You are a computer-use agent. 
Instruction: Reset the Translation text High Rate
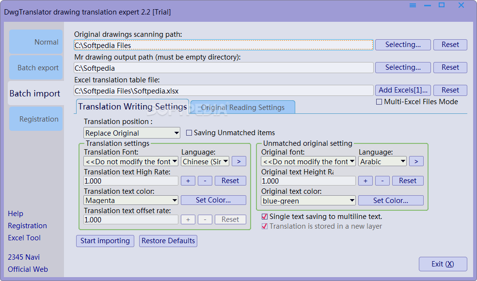pos(230,181)
